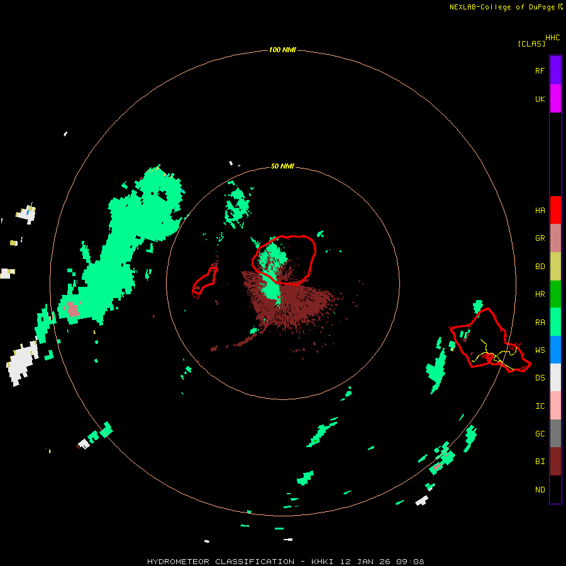The height and width of the screenshot is (566, 566).
Task: Click the 09:08 timestamp
Action: tap(411, 562)
